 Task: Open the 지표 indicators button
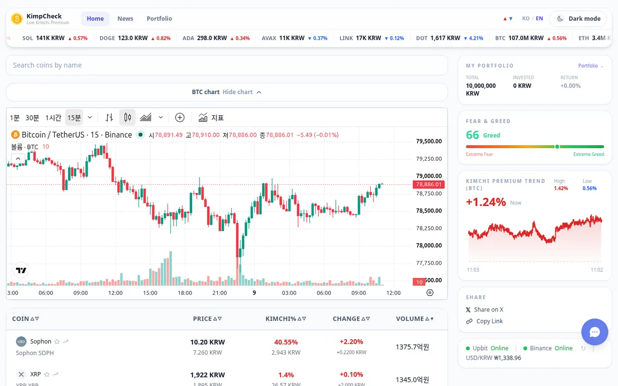pos(211,117)
